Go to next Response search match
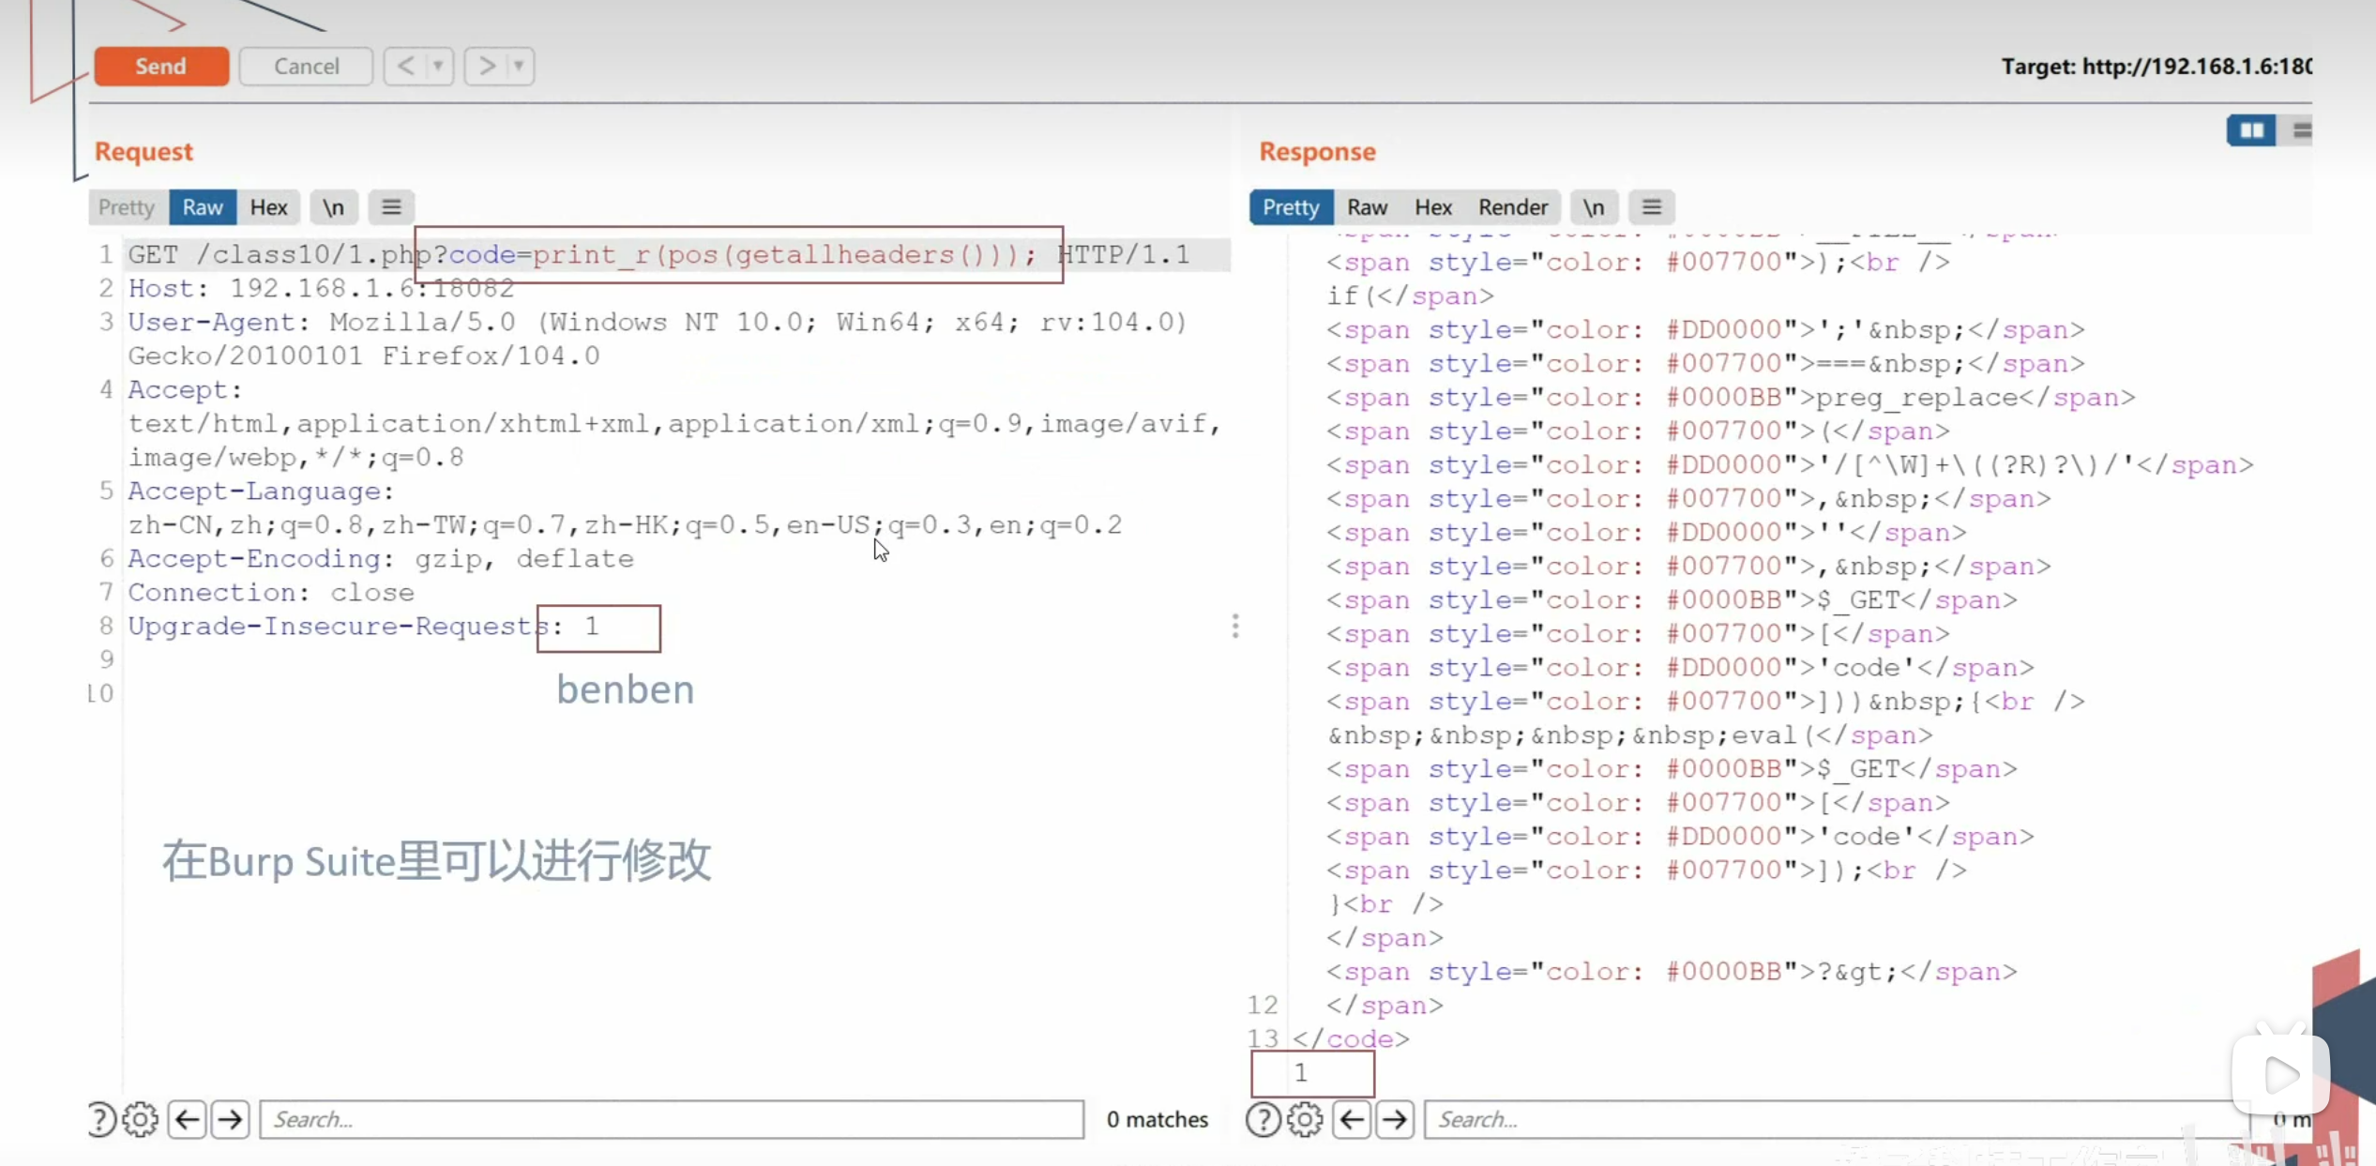 point(1395,1119)
